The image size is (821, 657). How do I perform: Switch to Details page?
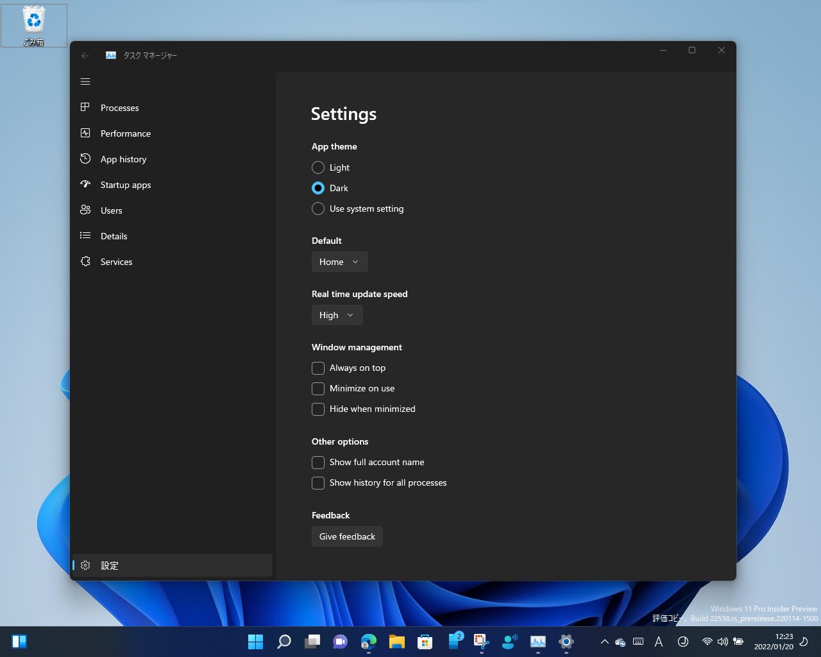173,236
